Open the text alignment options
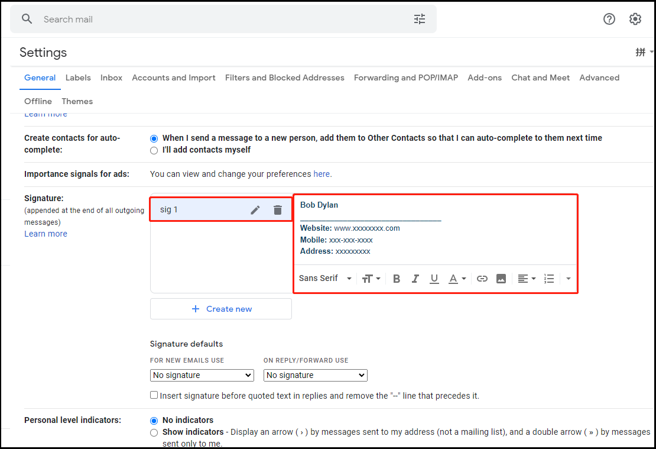Screen dimensions: 656x449 point(527,279)
